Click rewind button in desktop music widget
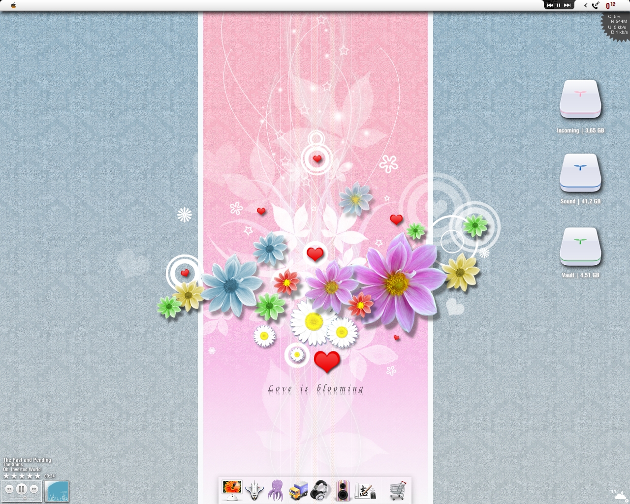This screenshot has width=630, height=504. click(x=9, y=489)
